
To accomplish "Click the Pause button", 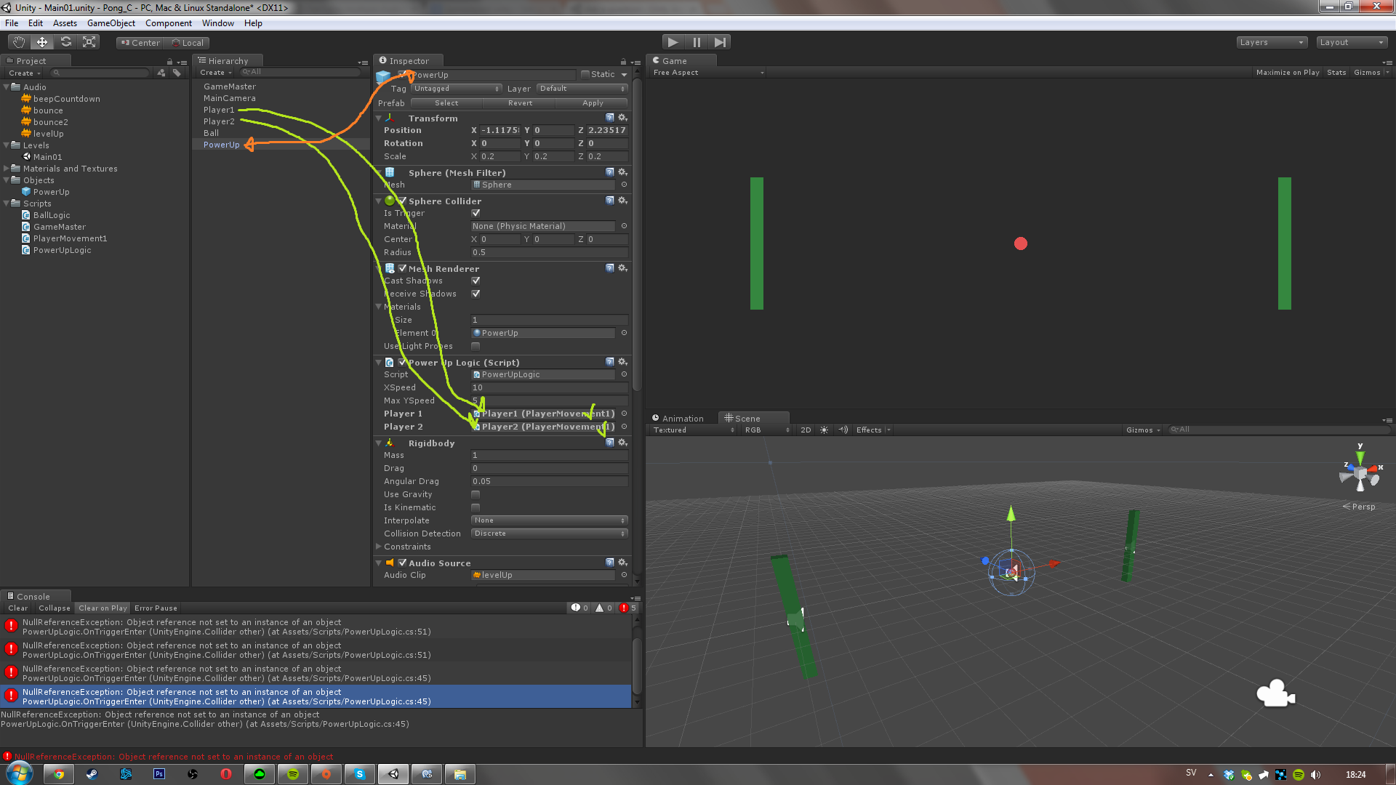I will tap(697, 42).
